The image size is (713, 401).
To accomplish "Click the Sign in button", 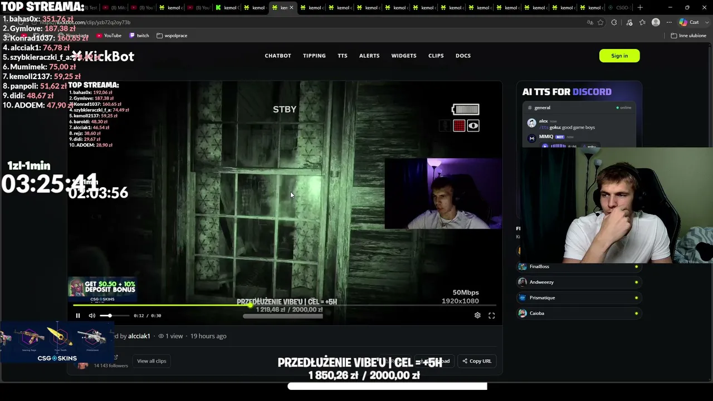I will pos(619,56).
